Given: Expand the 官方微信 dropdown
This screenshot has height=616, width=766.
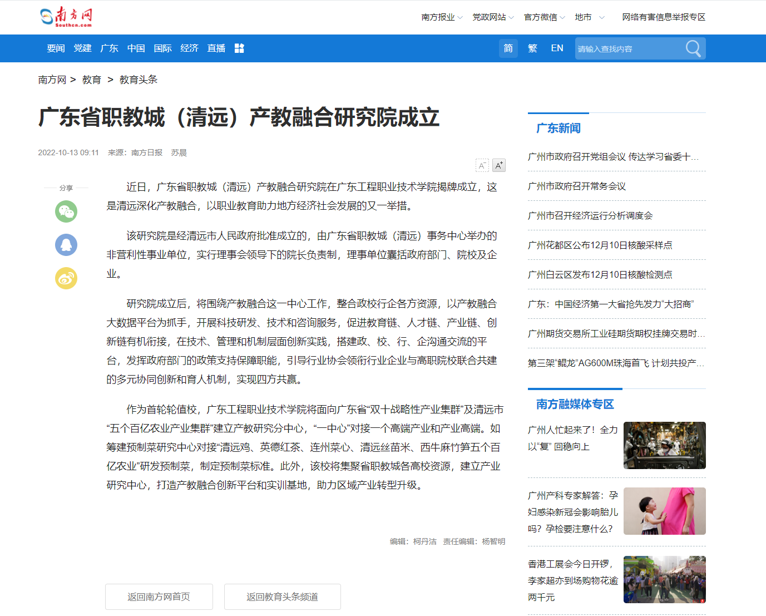Looking at the screenshot, I should coord(544,17).
